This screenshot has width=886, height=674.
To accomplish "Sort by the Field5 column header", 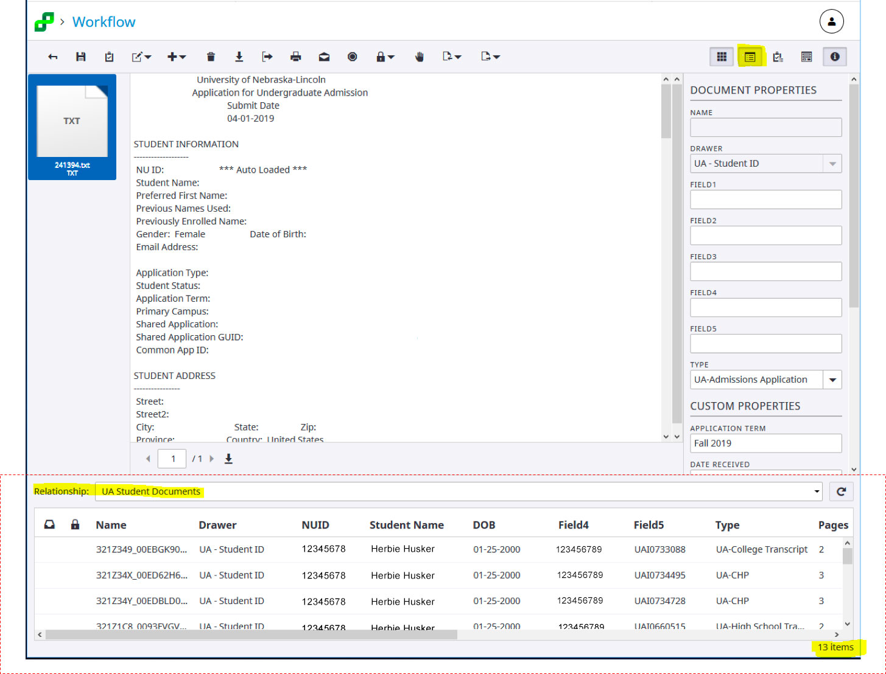I will [649, 525].
